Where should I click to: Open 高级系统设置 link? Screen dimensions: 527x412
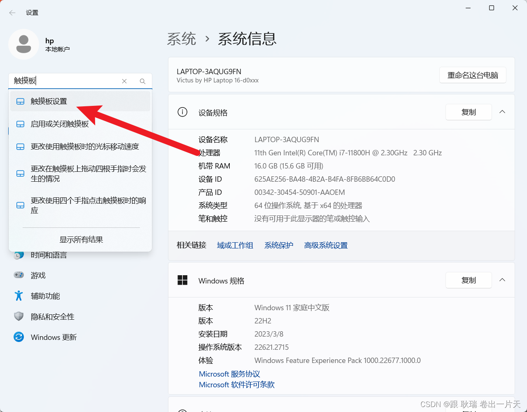tap(326, 245)
